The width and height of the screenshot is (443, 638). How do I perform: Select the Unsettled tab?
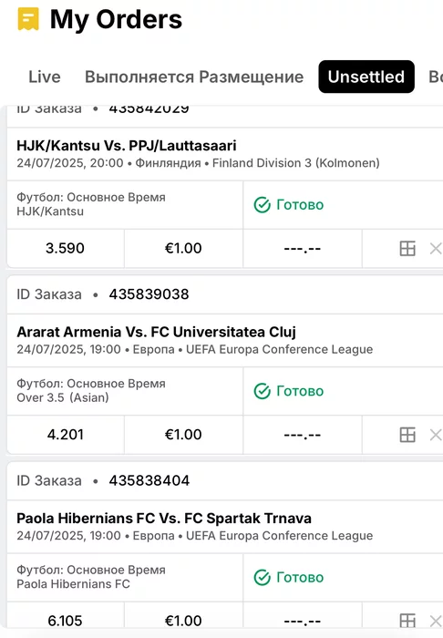click(366, 77)
